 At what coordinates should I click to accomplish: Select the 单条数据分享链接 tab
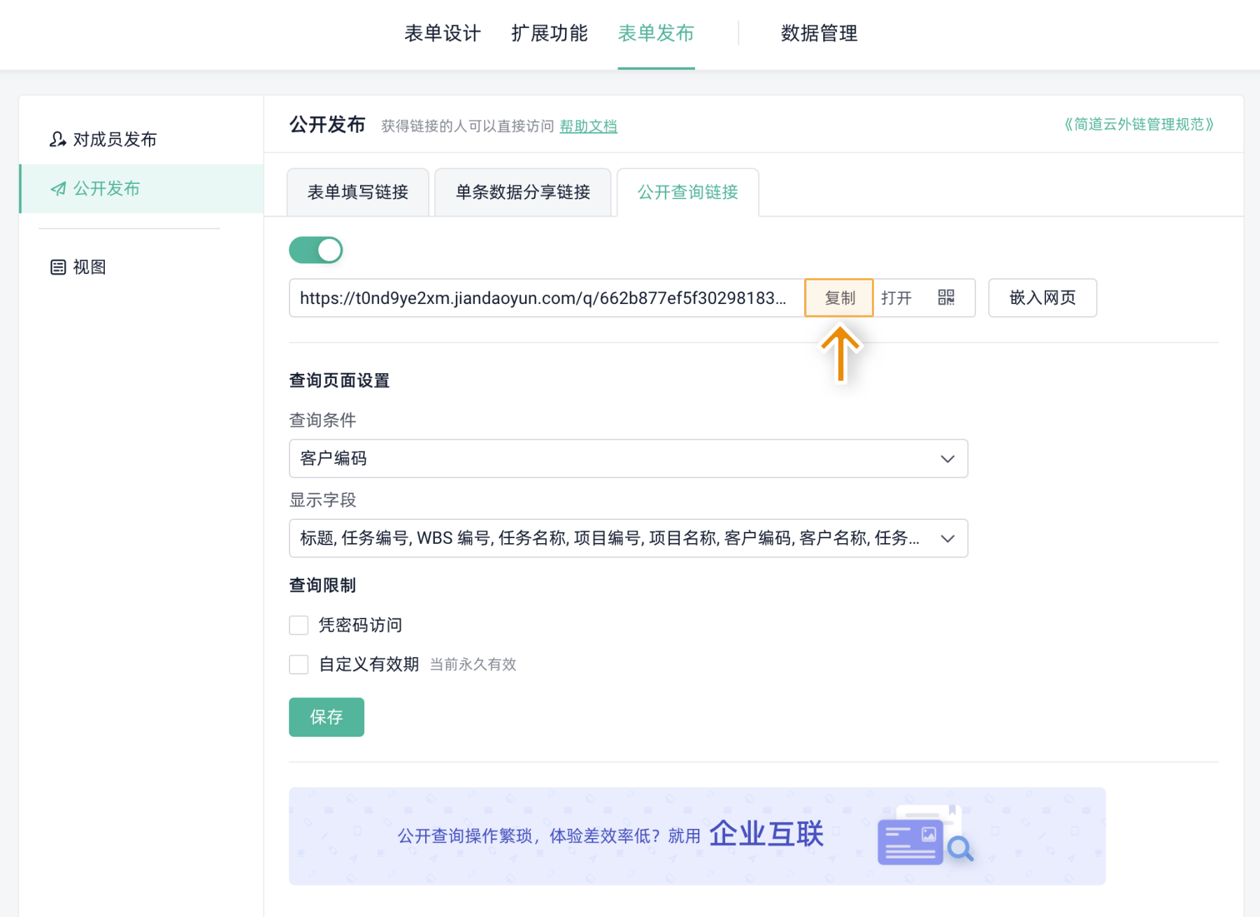click(523, 192)
